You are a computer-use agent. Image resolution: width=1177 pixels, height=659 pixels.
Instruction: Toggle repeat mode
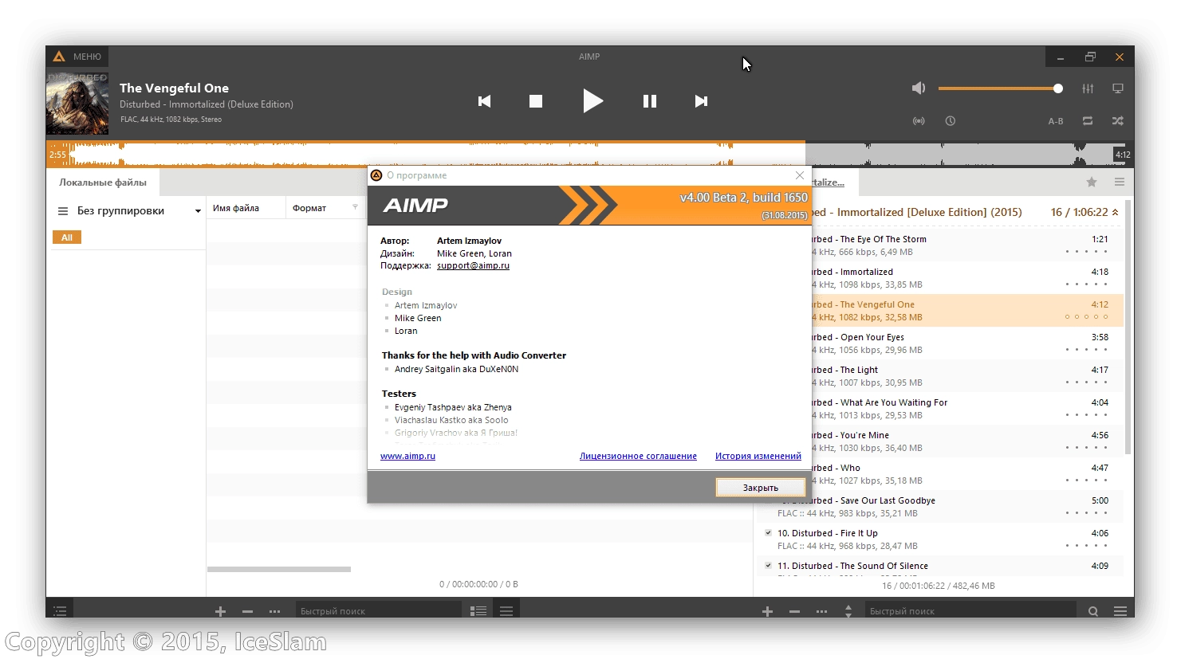click(x=1088, y=121)
